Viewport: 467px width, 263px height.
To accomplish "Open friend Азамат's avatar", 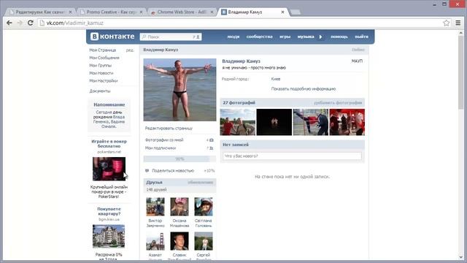I will 155,241.
